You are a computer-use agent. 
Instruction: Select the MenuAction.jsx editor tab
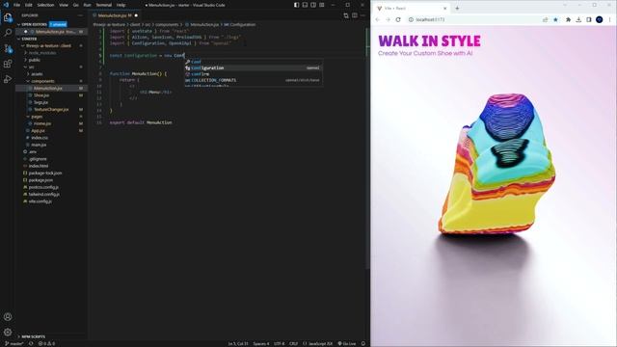(x=116, y=15)
